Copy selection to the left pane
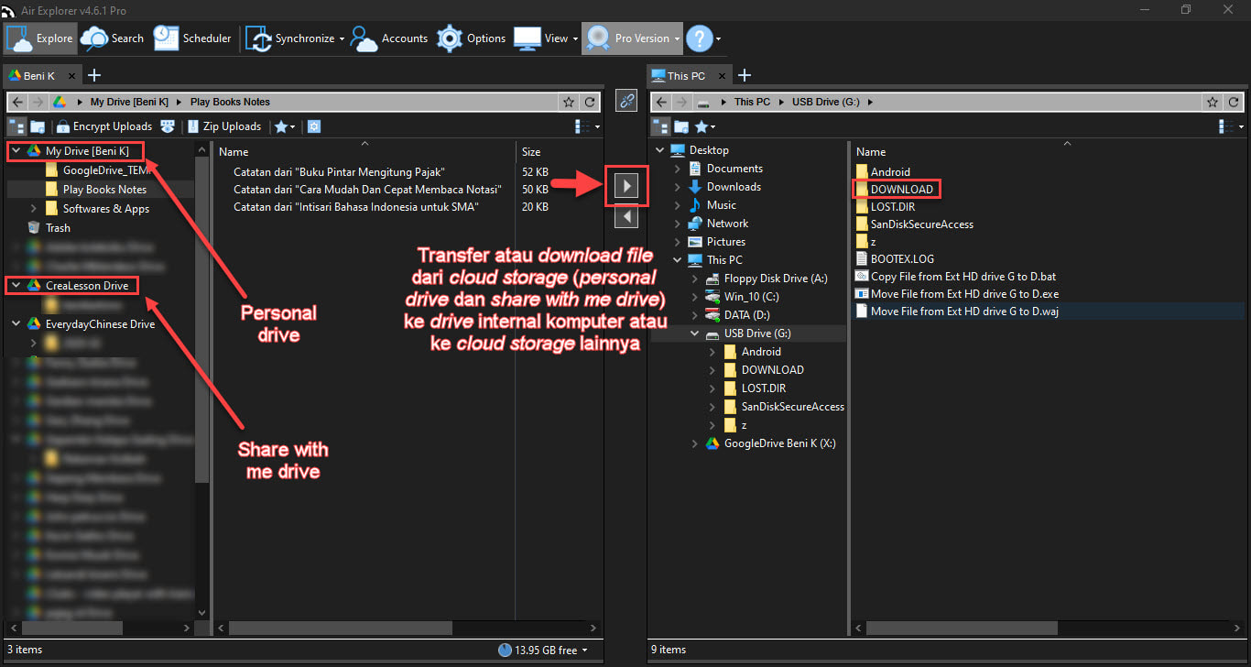 pyautogui.click(x=625, y=216)
